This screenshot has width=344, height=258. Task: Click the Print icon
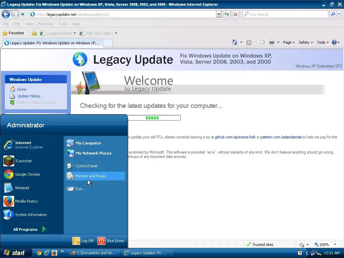pyautogui.click(x=271, y=42)
